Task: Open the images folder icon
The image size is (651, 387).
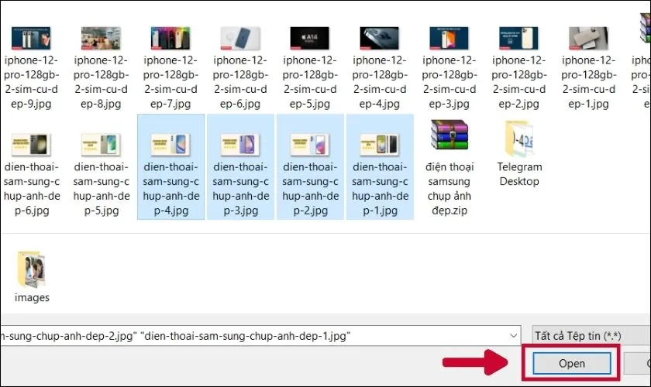Action: coord(32,269)
